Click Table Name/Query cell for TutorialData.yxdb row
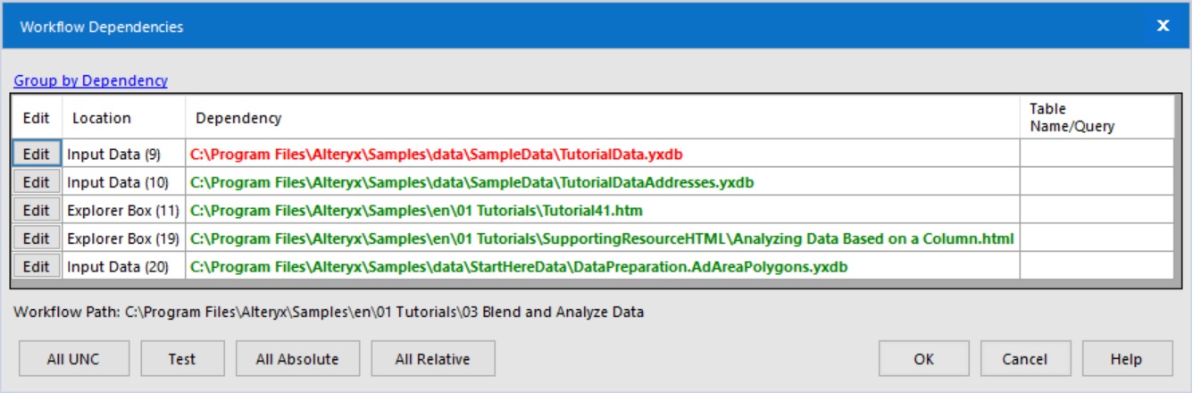Viewport: 1193px width, 393px height. click(x=1097, y=154)
